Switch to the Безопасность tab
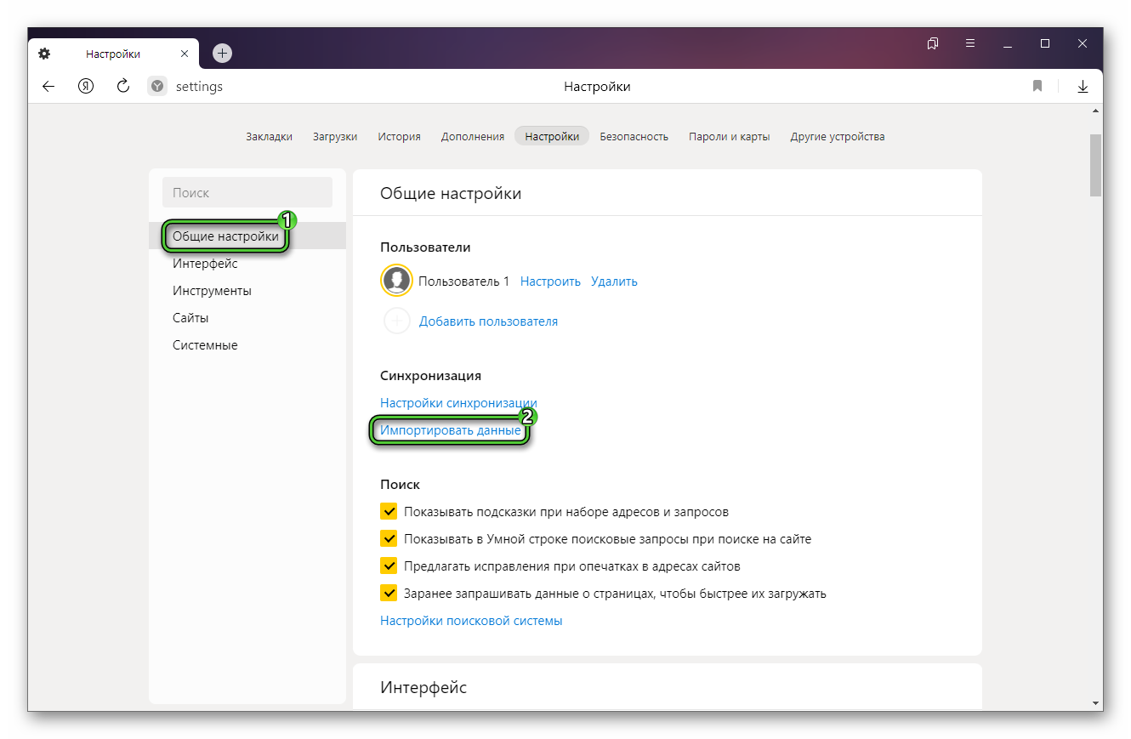The width and height of the screenshot is (1131, 739). pyautogui.click(x=634, y=136)
